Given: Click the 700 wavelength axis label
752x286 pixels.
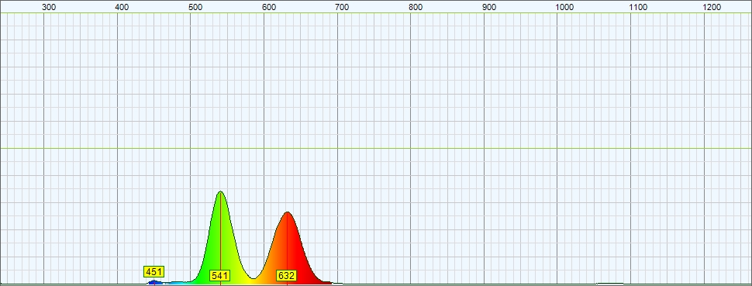Looking at the screenshot, I should point(342,7).
